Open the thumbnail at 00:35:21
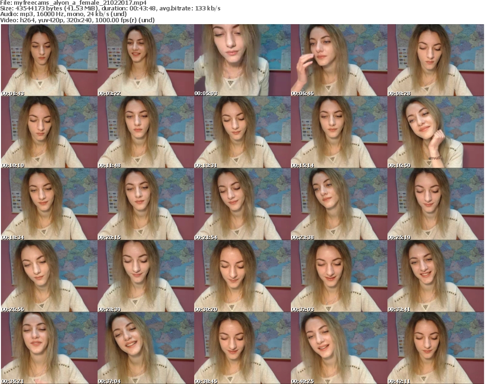This screenshot has width=485, height=384. click(49, 348)
